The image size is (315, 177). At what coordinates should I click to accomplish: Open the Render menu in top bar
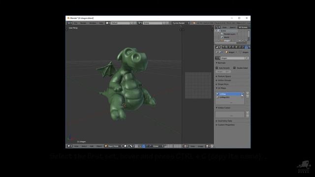coord(83,23)
